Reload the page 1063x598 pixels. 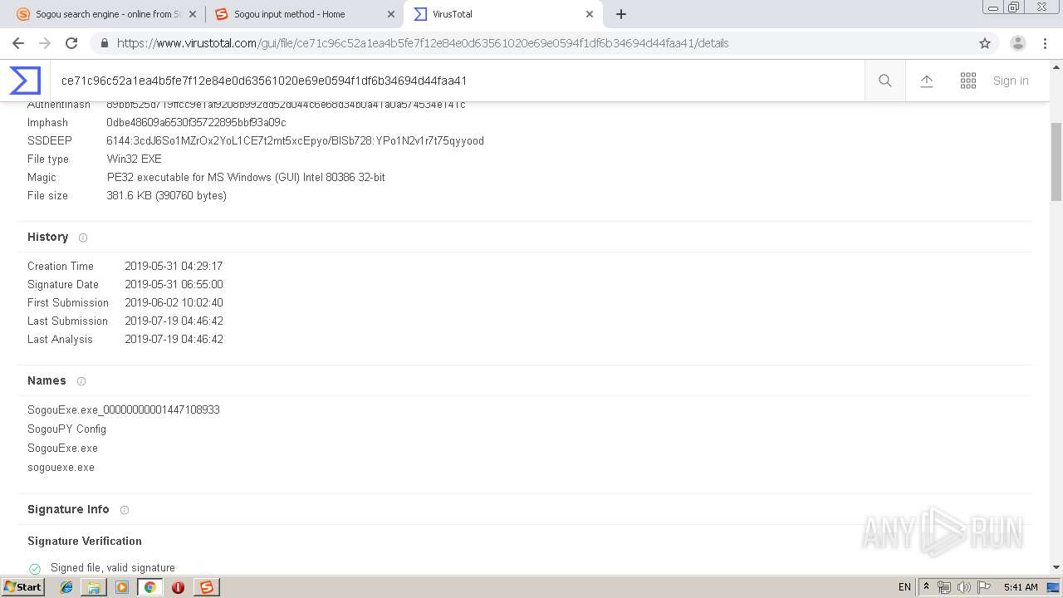pos(71,43)
